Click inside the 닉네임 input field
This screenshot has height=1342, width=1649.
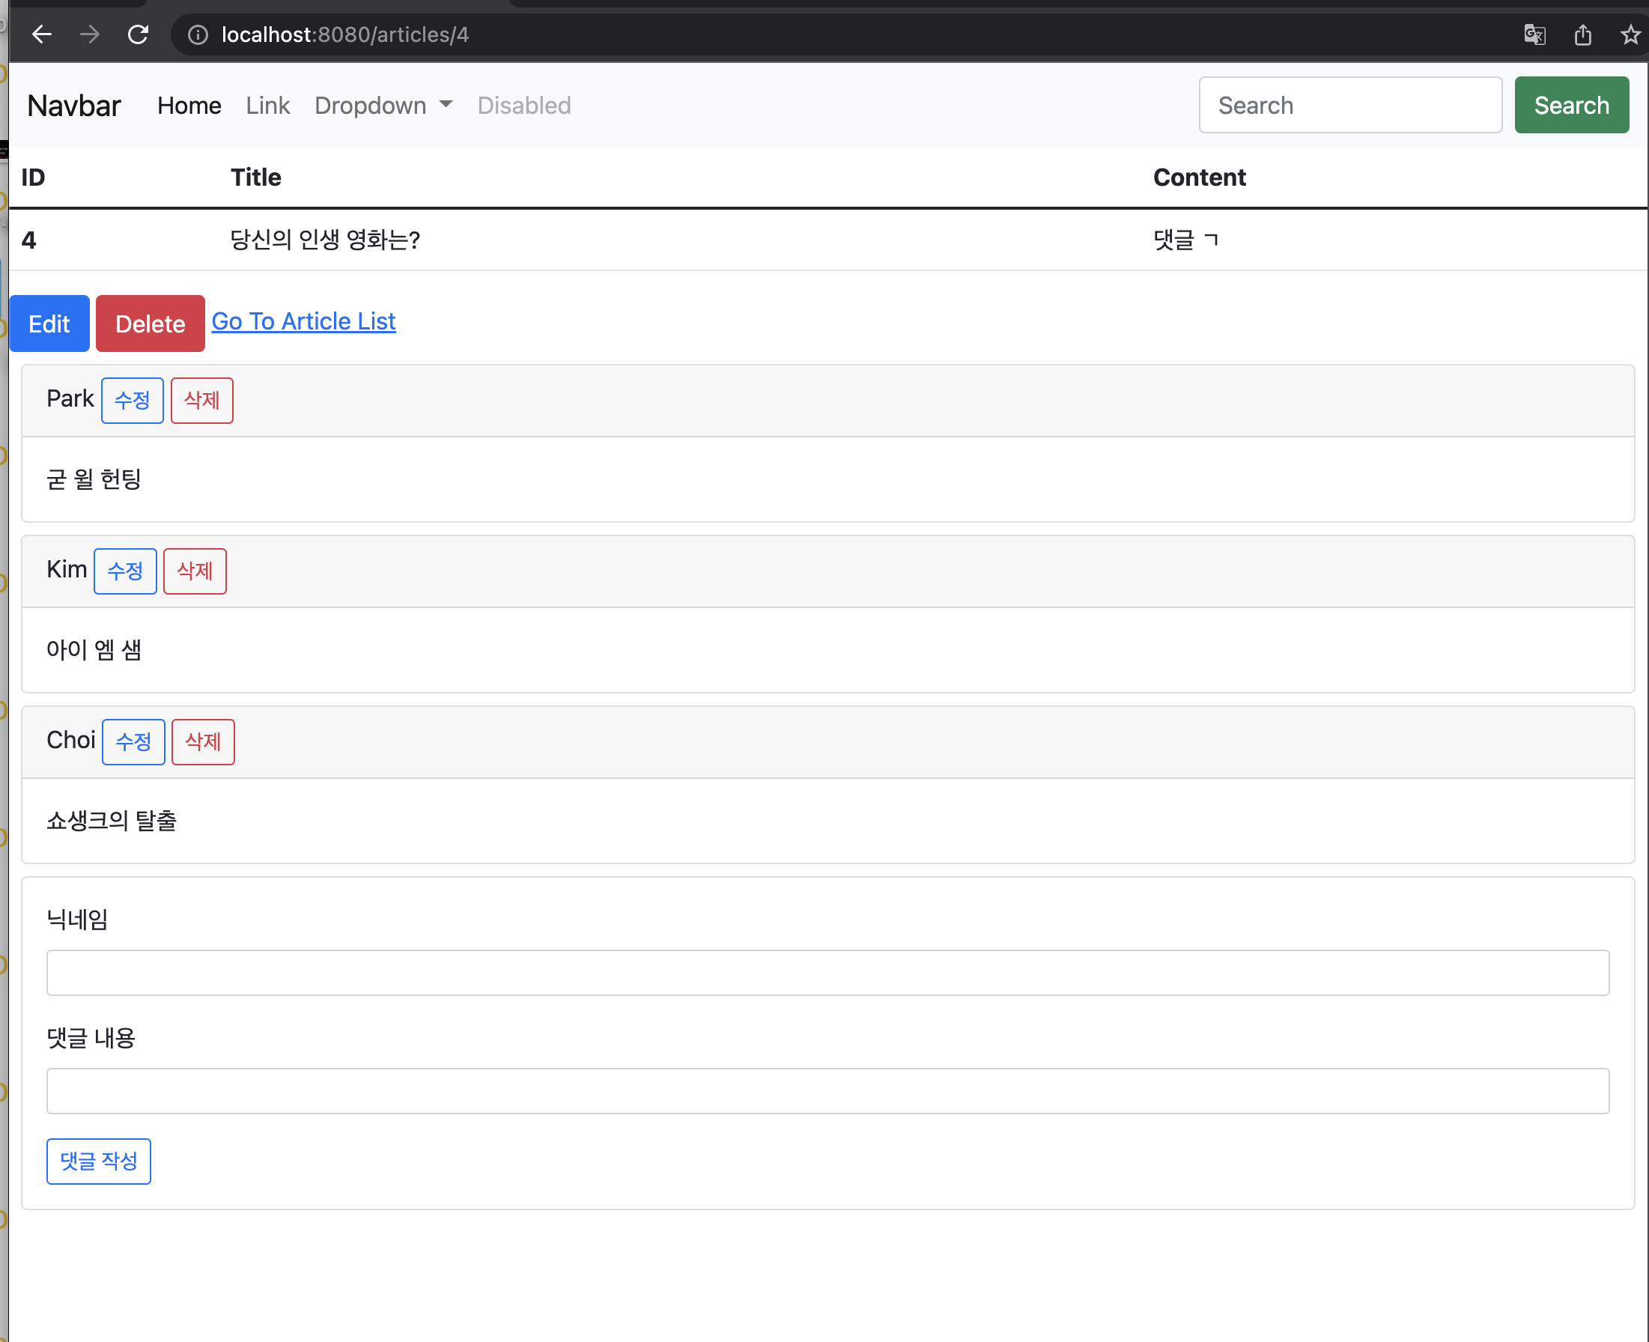pos(827,973)
